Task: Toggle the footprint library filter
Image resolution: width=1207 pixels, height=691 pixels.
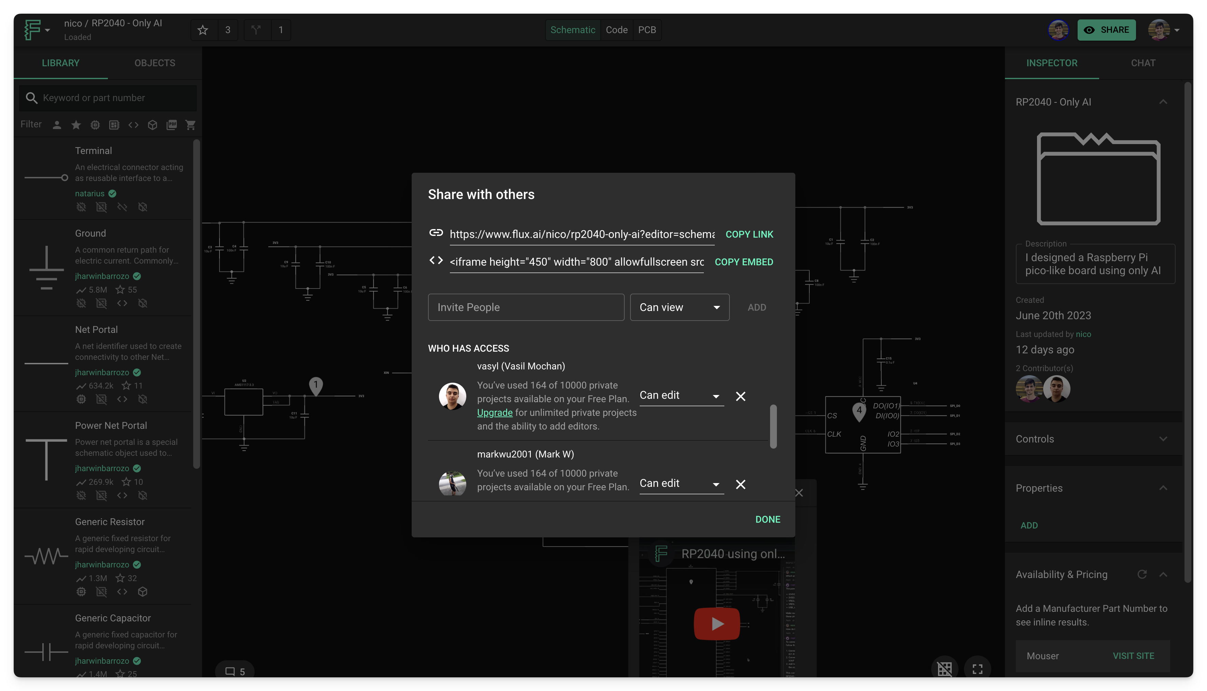Action: point(114,125)
